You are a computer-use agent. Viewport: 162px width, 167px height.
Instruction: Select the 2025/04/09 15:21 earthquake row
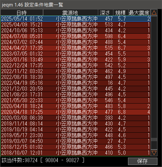point(76,25)
